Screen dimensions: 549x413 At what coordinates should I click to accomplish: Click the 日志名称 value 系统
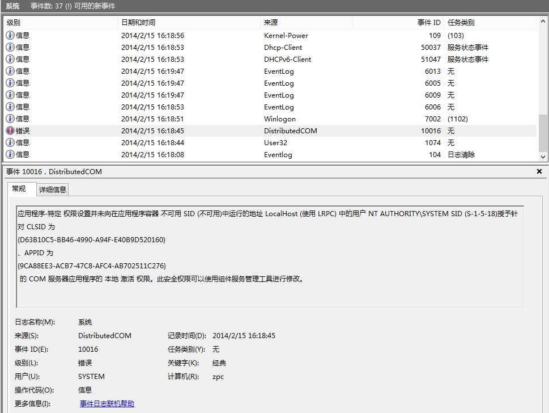tap(85, 322)
